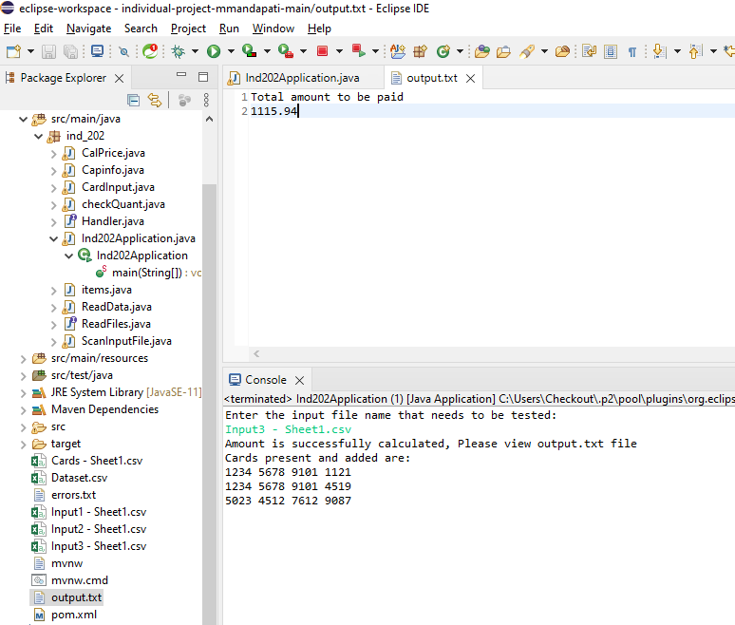Expand the Maven Dependencies node
Image resolution: width=735 pixels, height=625 pixels.
point(23,410)
